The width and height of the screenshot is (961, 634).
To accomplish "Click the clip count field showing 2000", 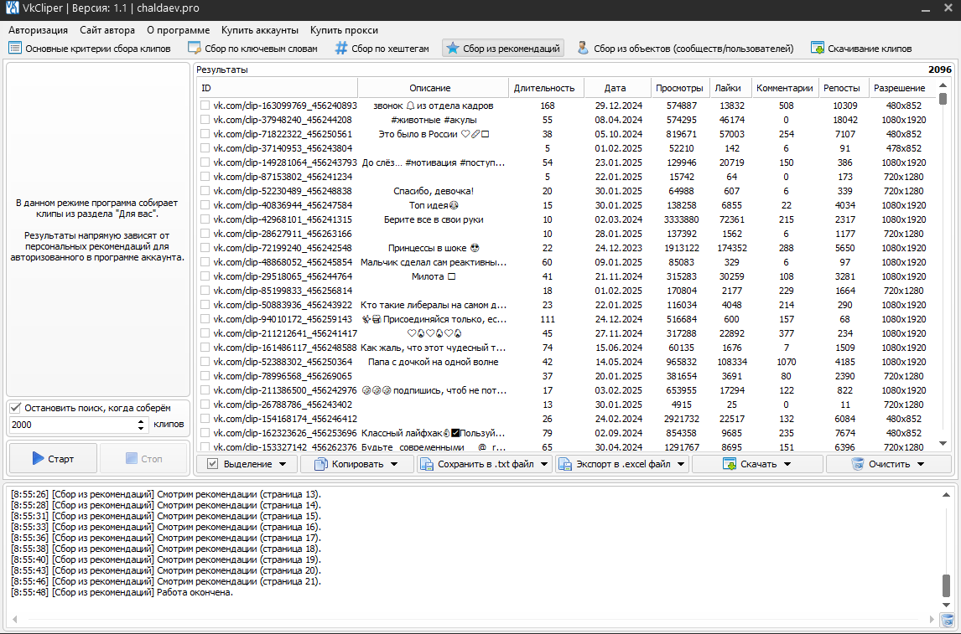I will (x=72, y=425).
